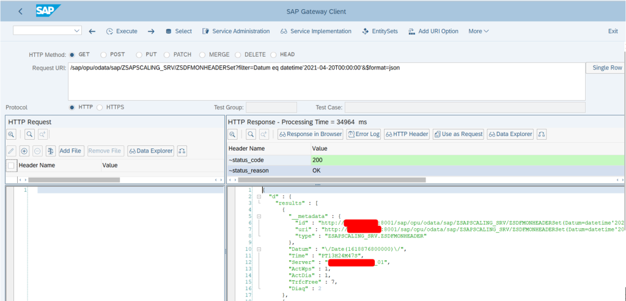Screen dimensions: 626x301
Task: Click the pencil edit icon in HTTP Request
Action: [x=11, y=151]
